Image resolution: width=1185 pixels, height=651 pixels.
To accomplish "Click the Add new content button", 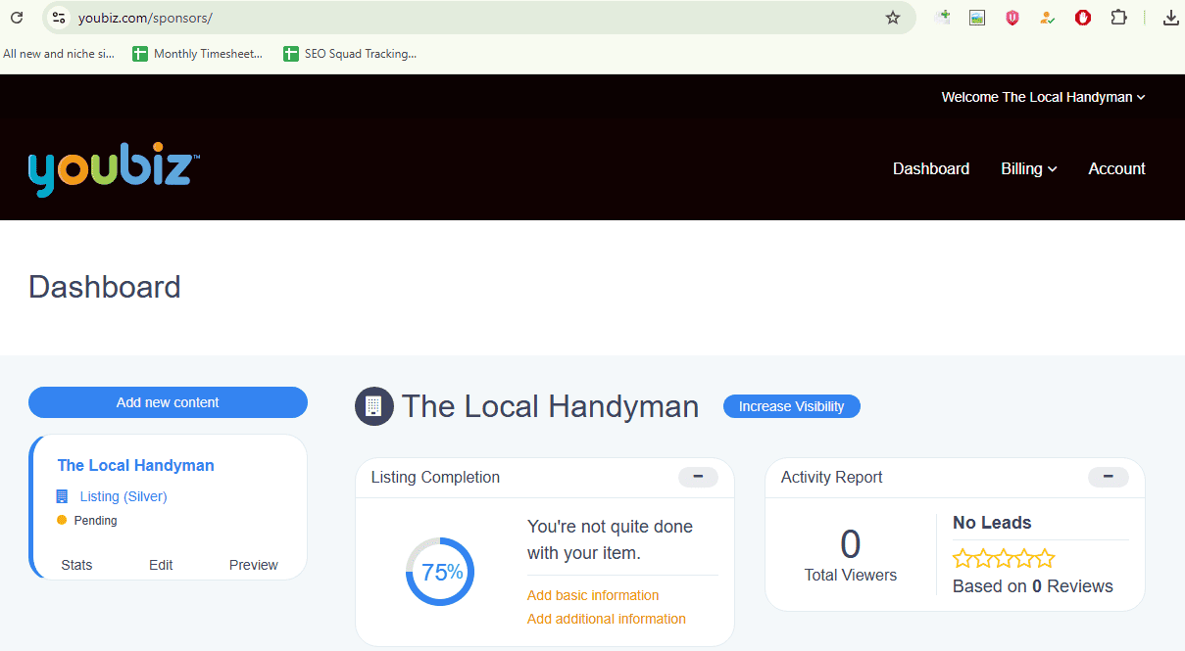I will pyautogui.click(x=168, y=402).
